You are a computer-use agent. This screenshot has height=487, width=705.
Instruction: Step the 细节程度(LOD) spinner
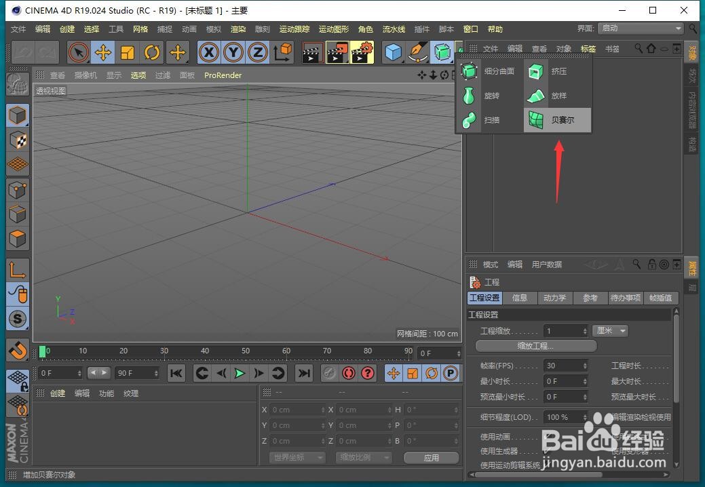[585, 417]
